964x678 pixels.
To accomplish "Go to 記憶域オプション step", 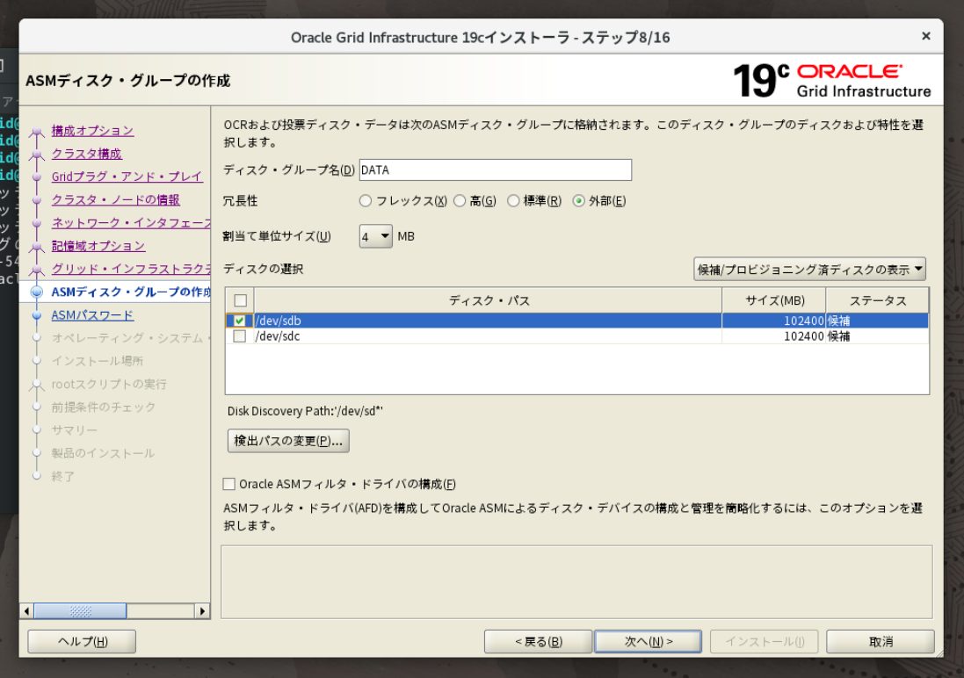I will pyautogui.click(x=98, y=246).
